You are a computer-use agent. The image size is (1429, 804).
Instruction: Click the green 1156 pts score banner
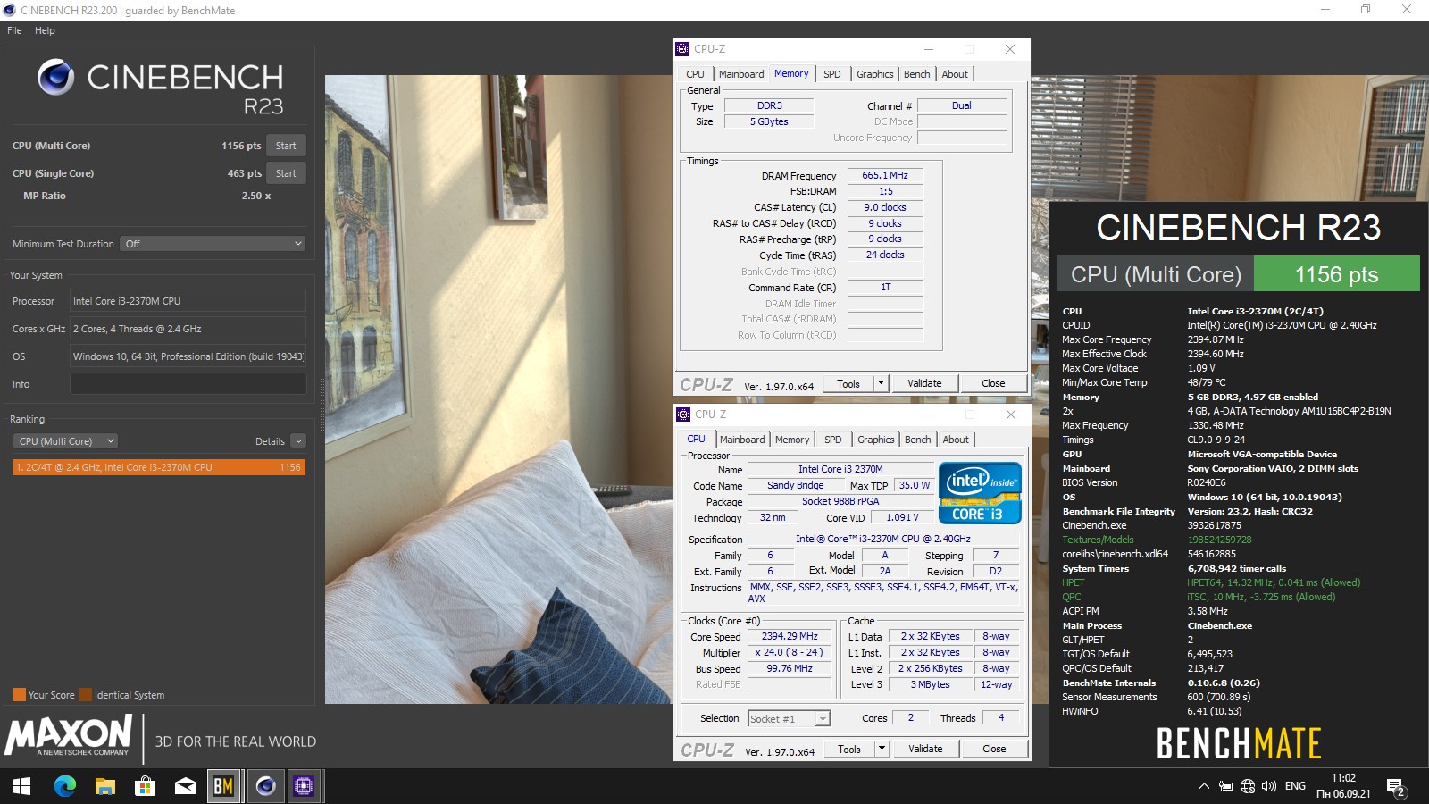pos(1337,274)
